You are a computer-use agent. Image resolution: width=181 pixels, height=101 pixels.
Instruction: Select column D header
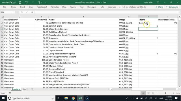20,17
